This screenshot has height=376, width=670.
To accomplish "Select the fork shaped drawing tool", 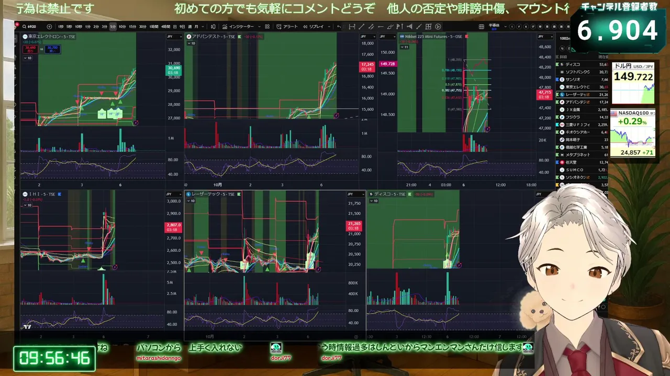I will point(409,27).
